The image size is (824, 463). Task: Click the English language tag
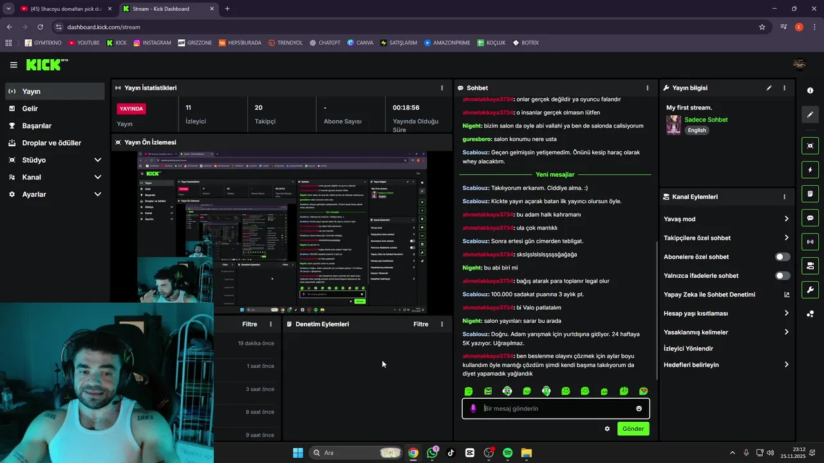[697, 130]
